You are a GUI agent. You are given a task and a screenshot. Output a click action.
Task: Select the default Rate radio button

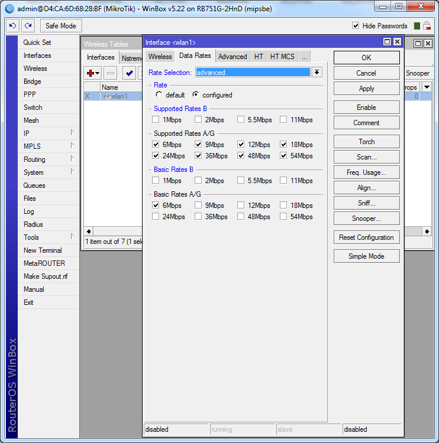tap(159, 95)
